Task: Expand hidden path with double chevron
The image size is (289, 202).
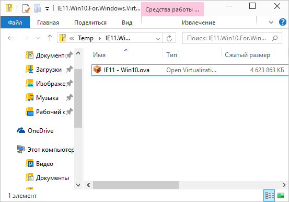Action: click(72, 38)
